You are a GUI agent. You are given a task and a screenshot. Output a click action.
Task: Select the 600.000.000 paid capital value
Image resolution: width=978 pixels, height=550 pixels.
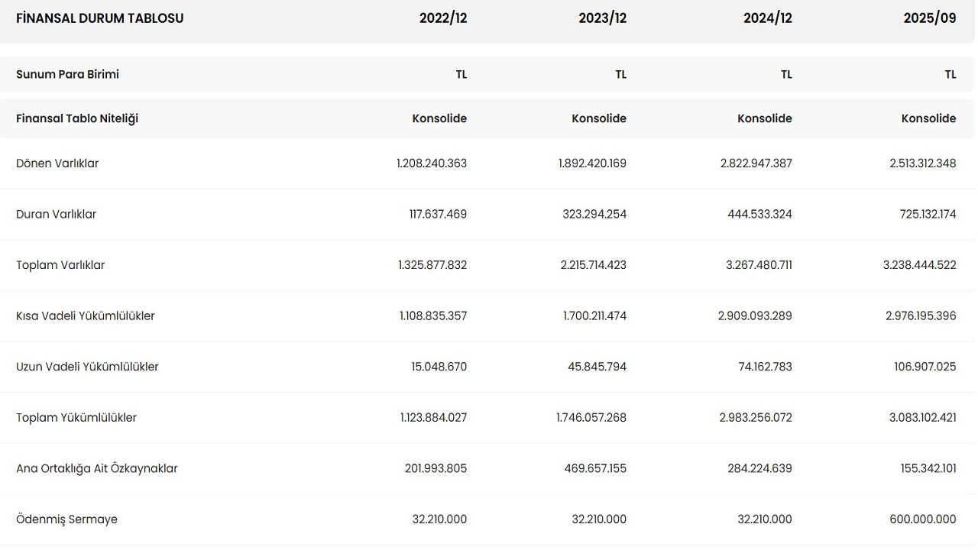coord(922,519)
